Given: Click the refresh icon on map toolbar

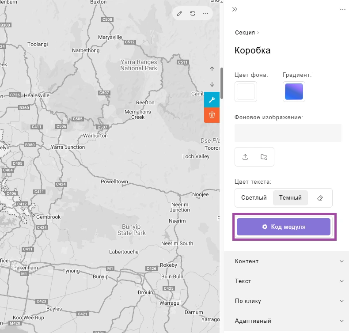Looking at the screenshot, I should tap(193, 14).
